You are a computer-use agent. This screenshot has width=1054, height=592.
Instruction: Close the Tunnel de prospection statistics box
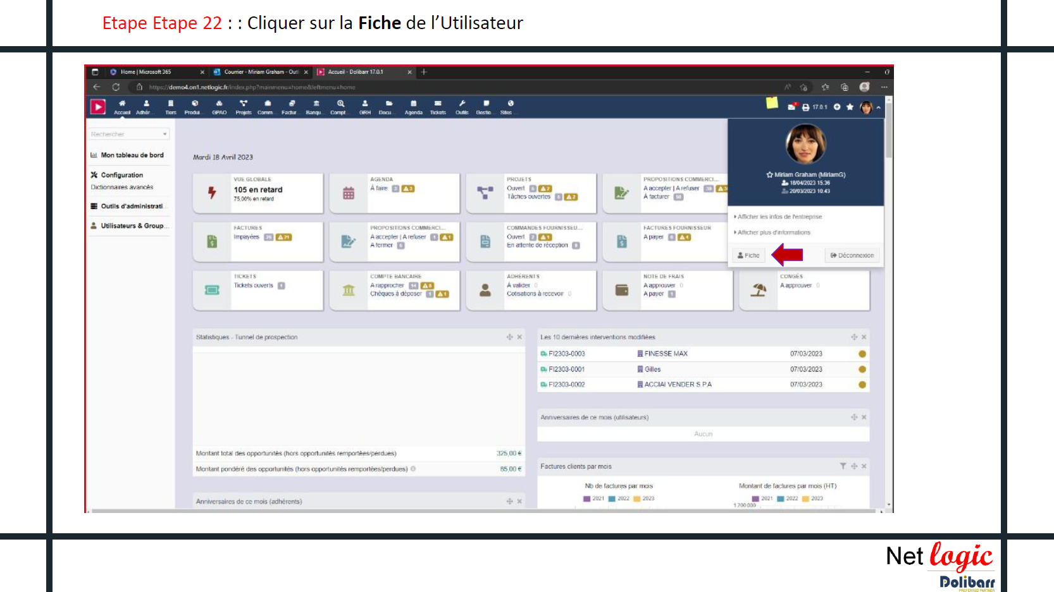click(519, 337)
